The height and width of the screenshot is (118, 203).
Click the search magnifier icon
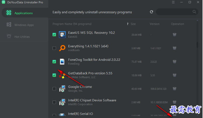(x=194, y=12)
